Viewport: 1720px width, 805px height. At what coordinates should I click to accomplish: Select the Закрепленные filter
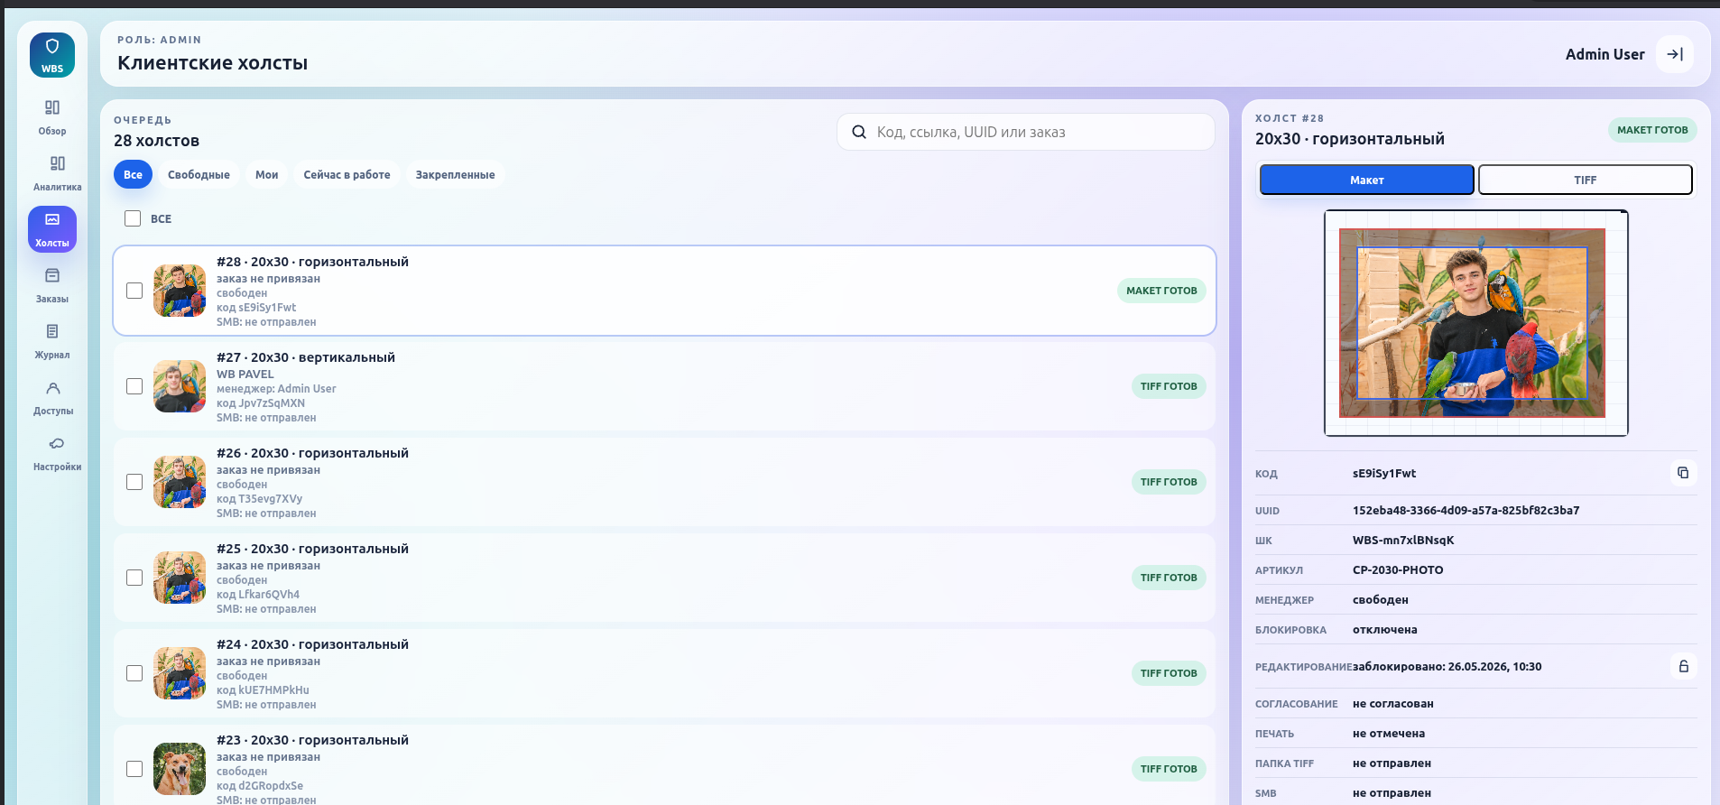[455, 175]
